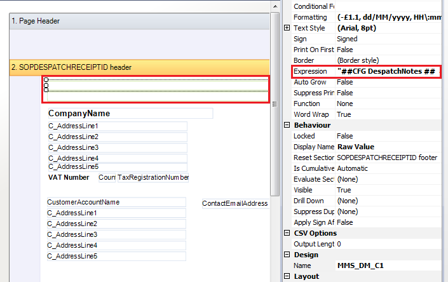Viewport: 448px width, 282px height.
Task: Collapse the Design property category
Action: [x=287, y=255]
